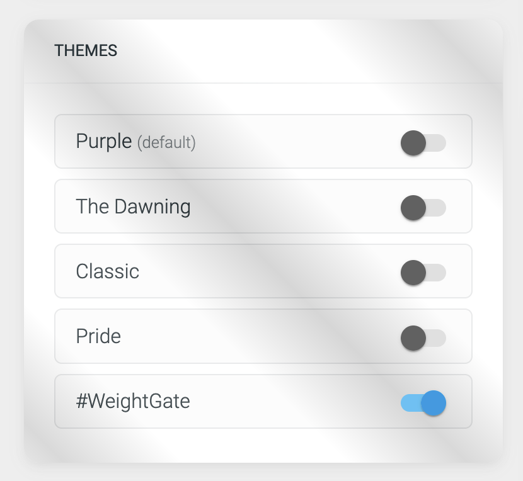
Task: Click empty middle of the Purple row
Action: (x=296, y=142)
